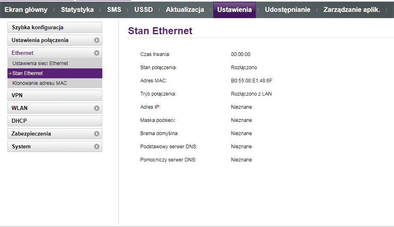Expand the System section arrow
This screenshot has width=394, height=227.
pos(97,147)
